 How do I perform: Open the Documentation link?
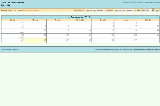tap(148, 2)
